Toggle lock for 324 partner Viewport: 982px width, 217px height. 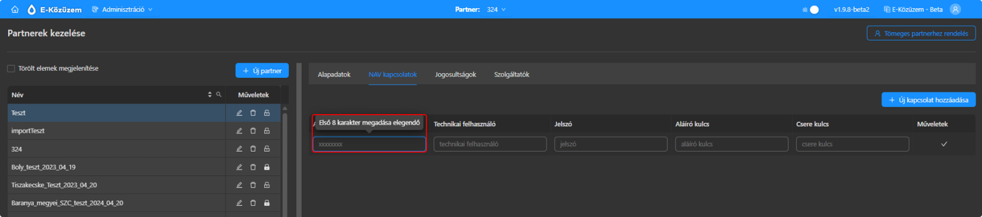coord(267,149)
